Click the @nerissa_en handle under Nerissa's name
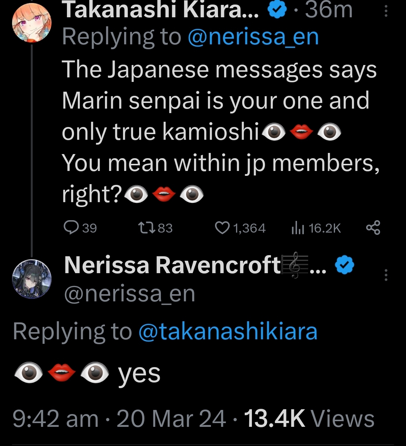This screenshot has height=446, width=406. pyautogui.click(x=130, y=294)
